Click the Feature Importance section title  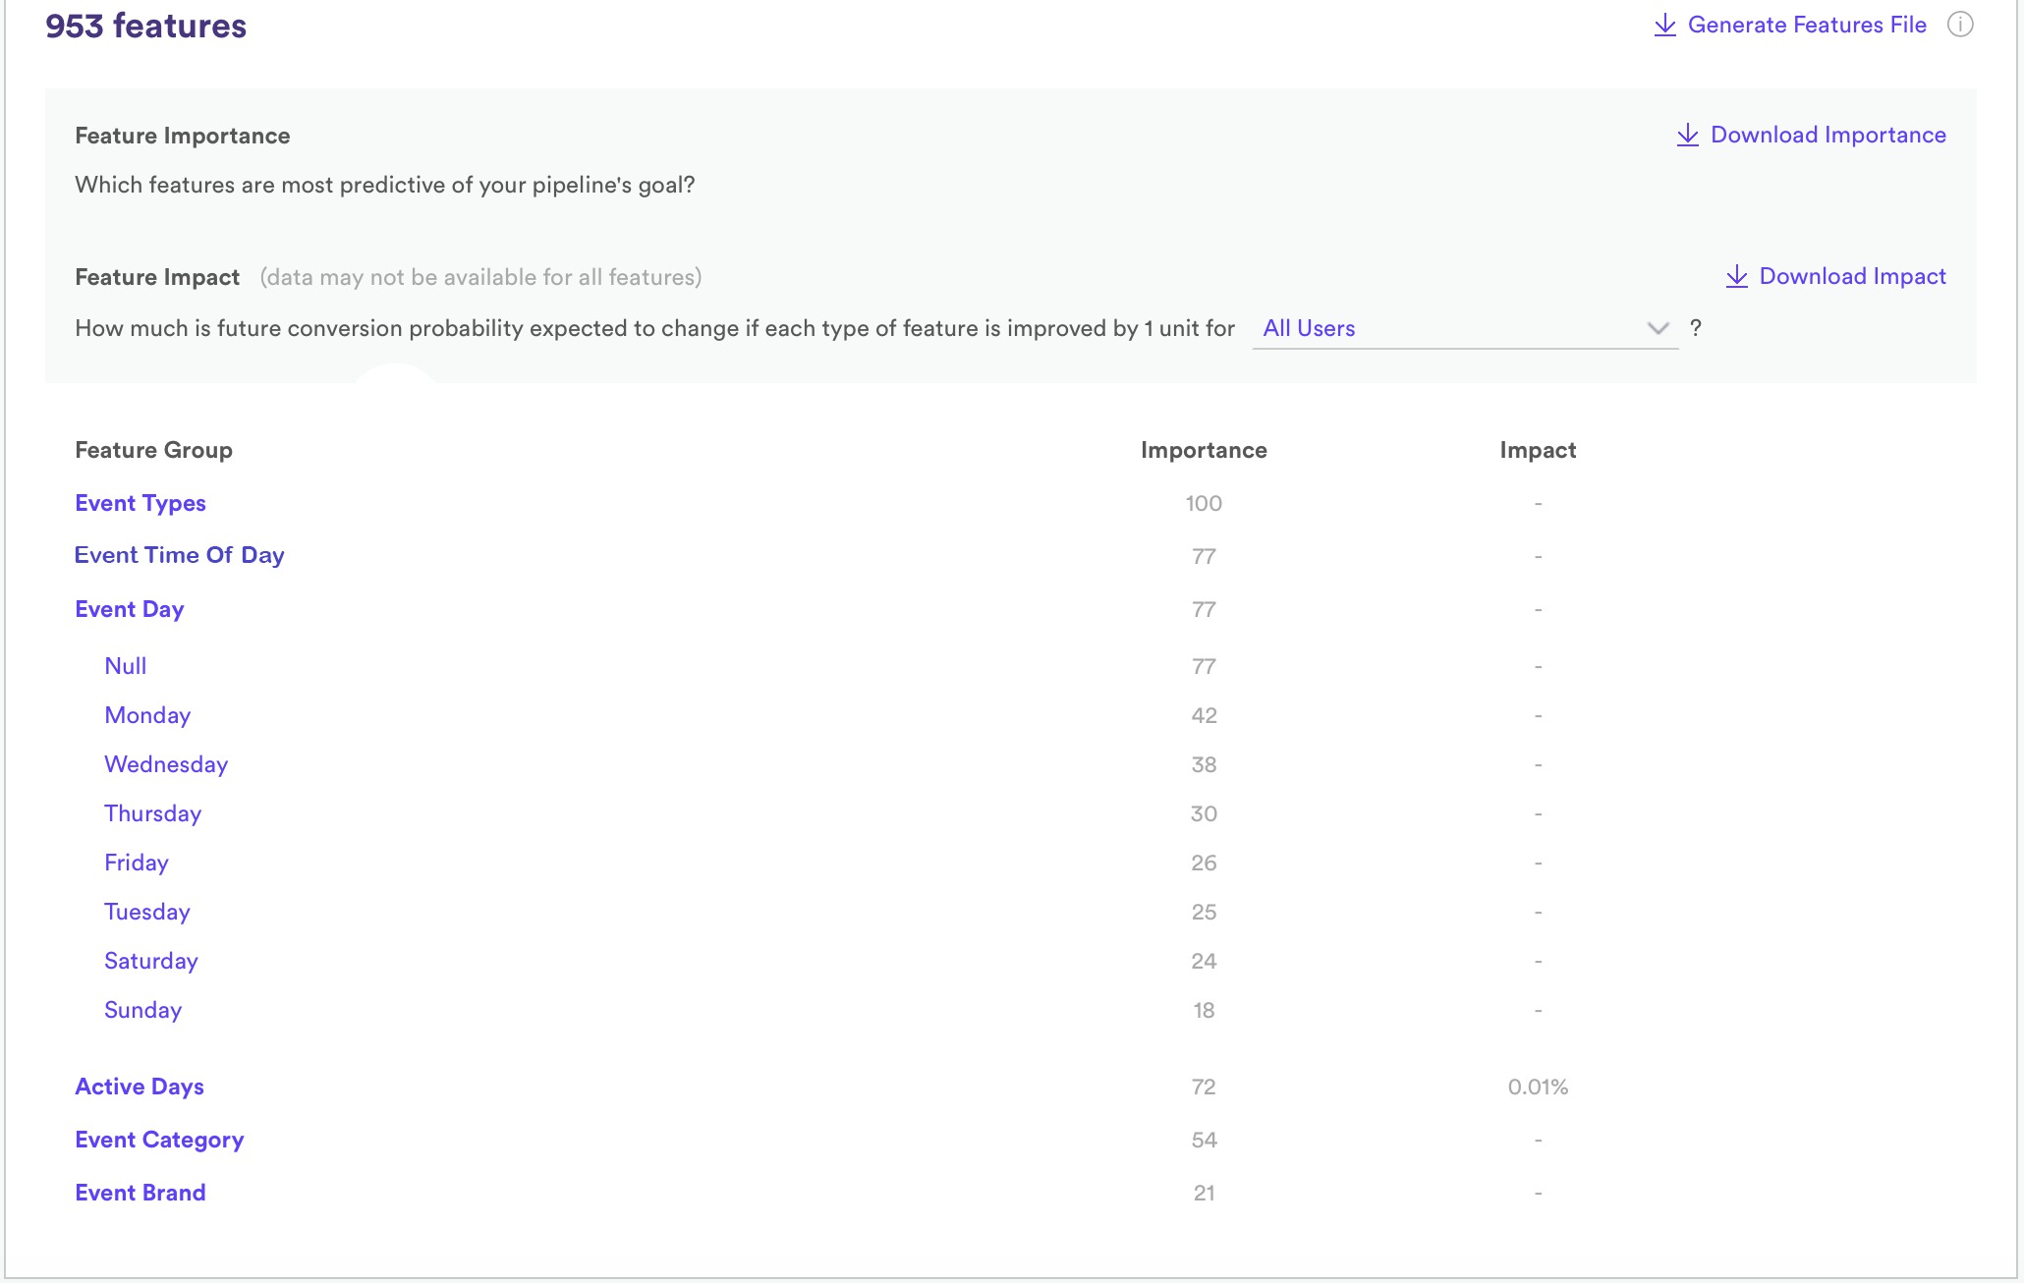tap(183, 136)
